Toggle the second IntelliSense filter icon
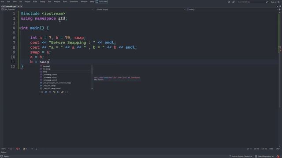Screen dimensions: 282x158 point(46,92)
